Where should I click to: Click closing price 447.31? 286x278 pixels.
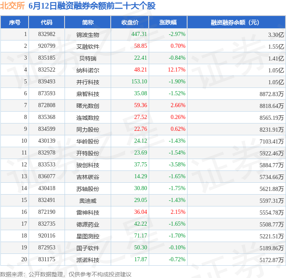point(139,34)
